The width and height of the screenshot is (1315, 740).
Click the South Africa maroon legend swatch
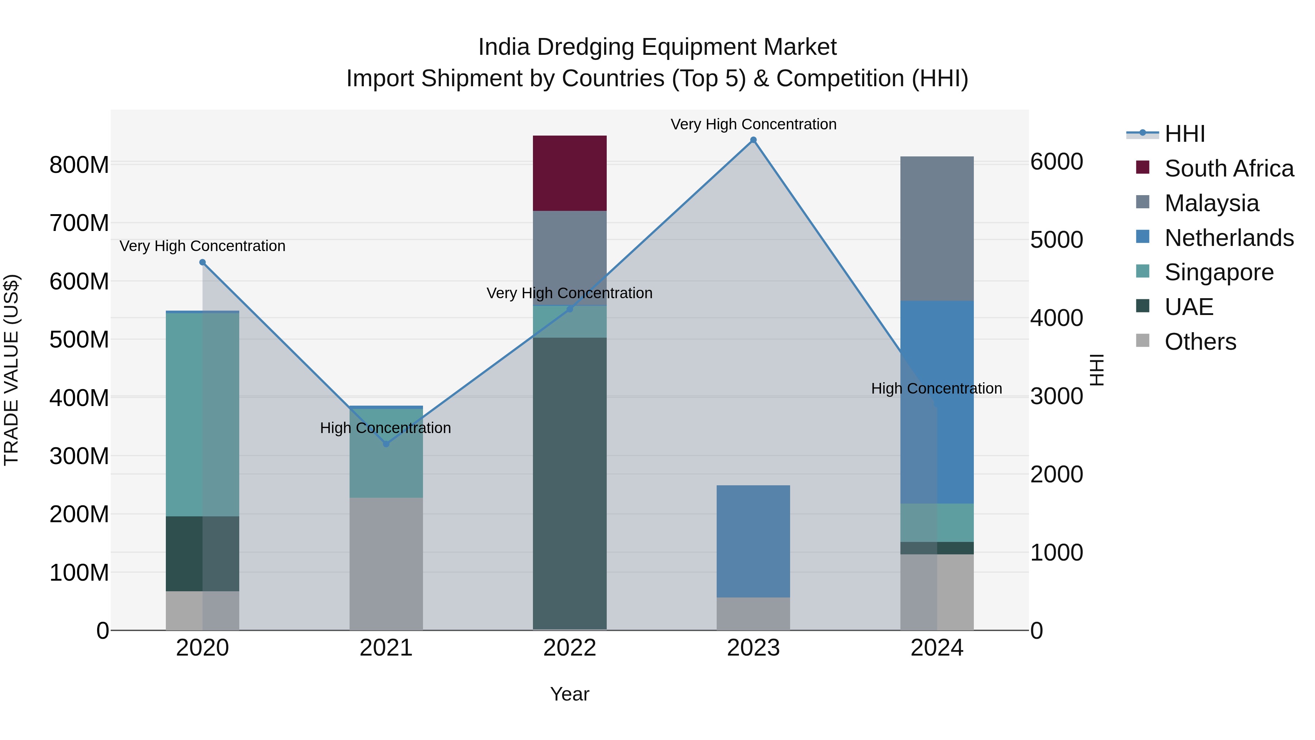tap(1143, 167)
